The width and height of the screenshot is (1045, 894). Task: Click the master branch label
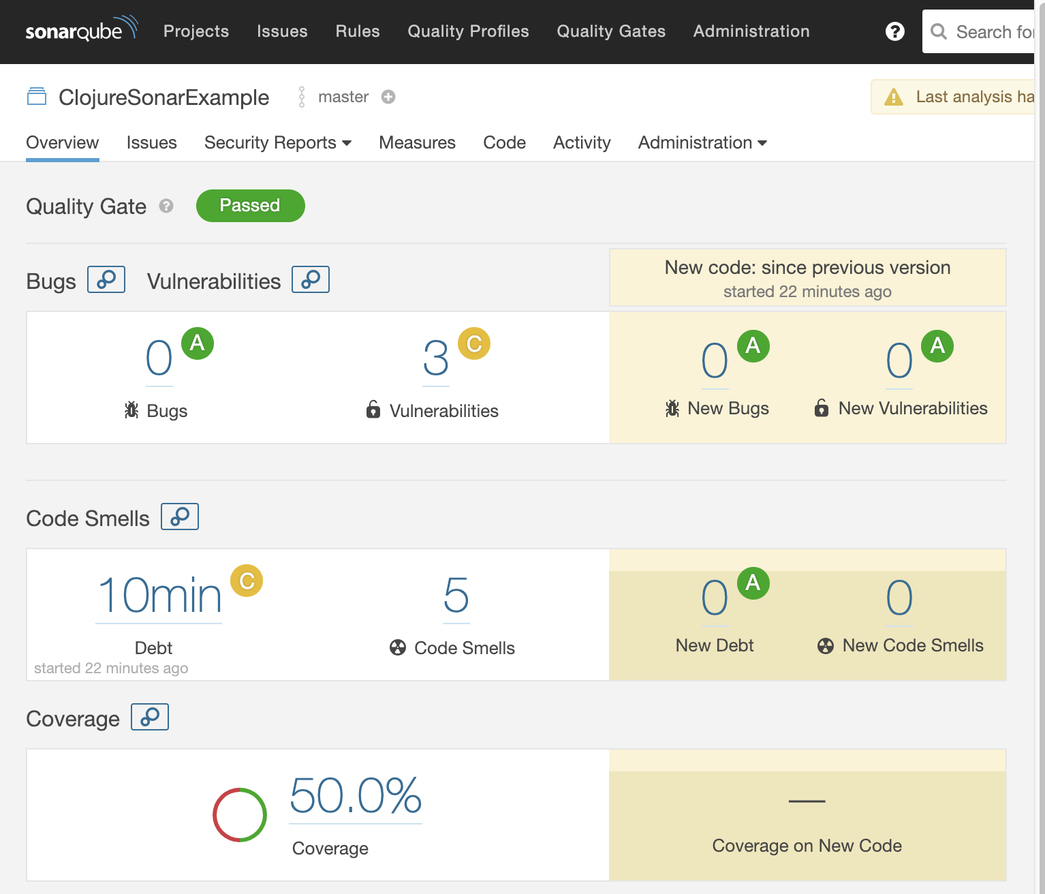click(343, 97)
